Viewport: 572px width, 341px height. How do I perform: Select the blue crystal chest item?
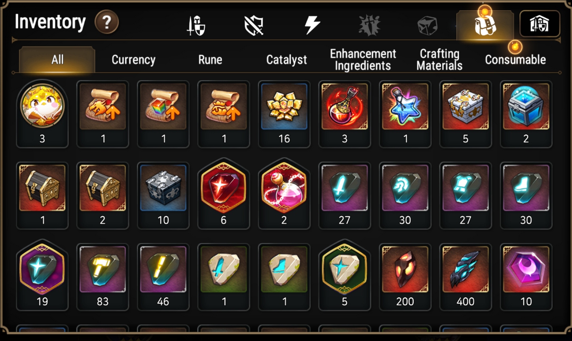(x=526, y=114)
